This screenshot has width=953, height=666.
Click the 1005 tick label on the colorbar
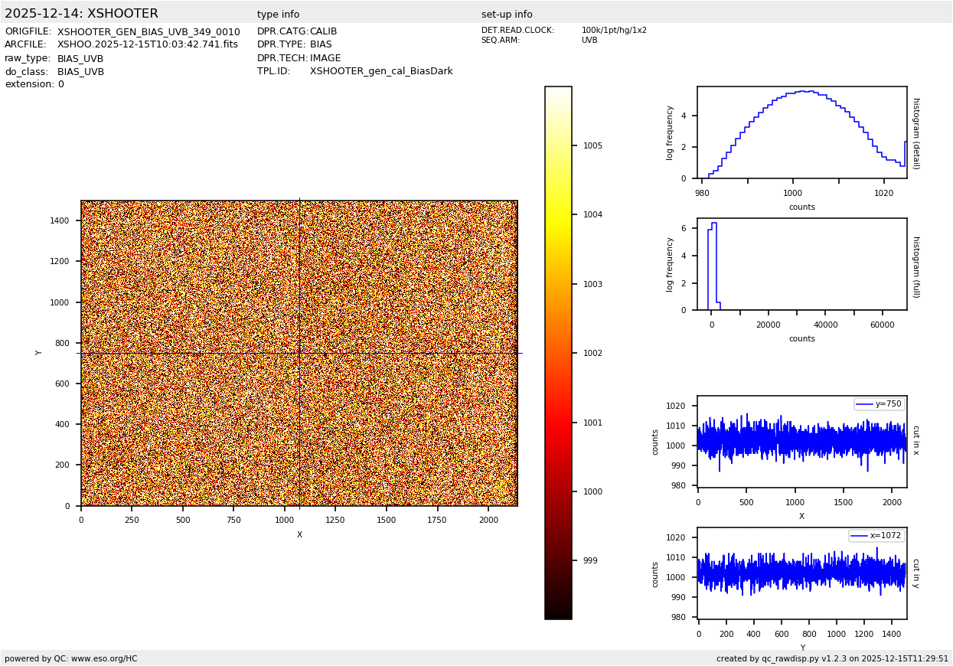tap(592, 145)
